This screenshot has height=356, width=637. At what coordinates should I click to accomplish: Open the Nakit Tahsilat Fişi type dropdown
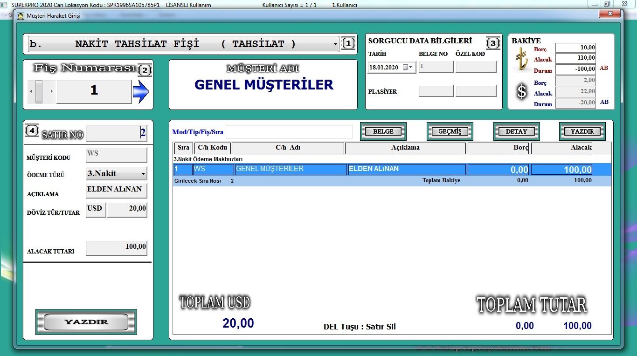[x=335, y=45]
